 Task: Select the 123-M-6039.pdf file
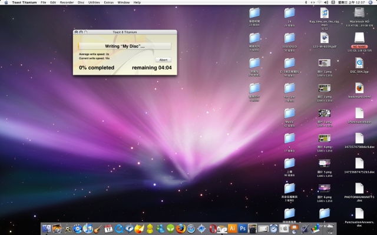(x=325, y=38)
